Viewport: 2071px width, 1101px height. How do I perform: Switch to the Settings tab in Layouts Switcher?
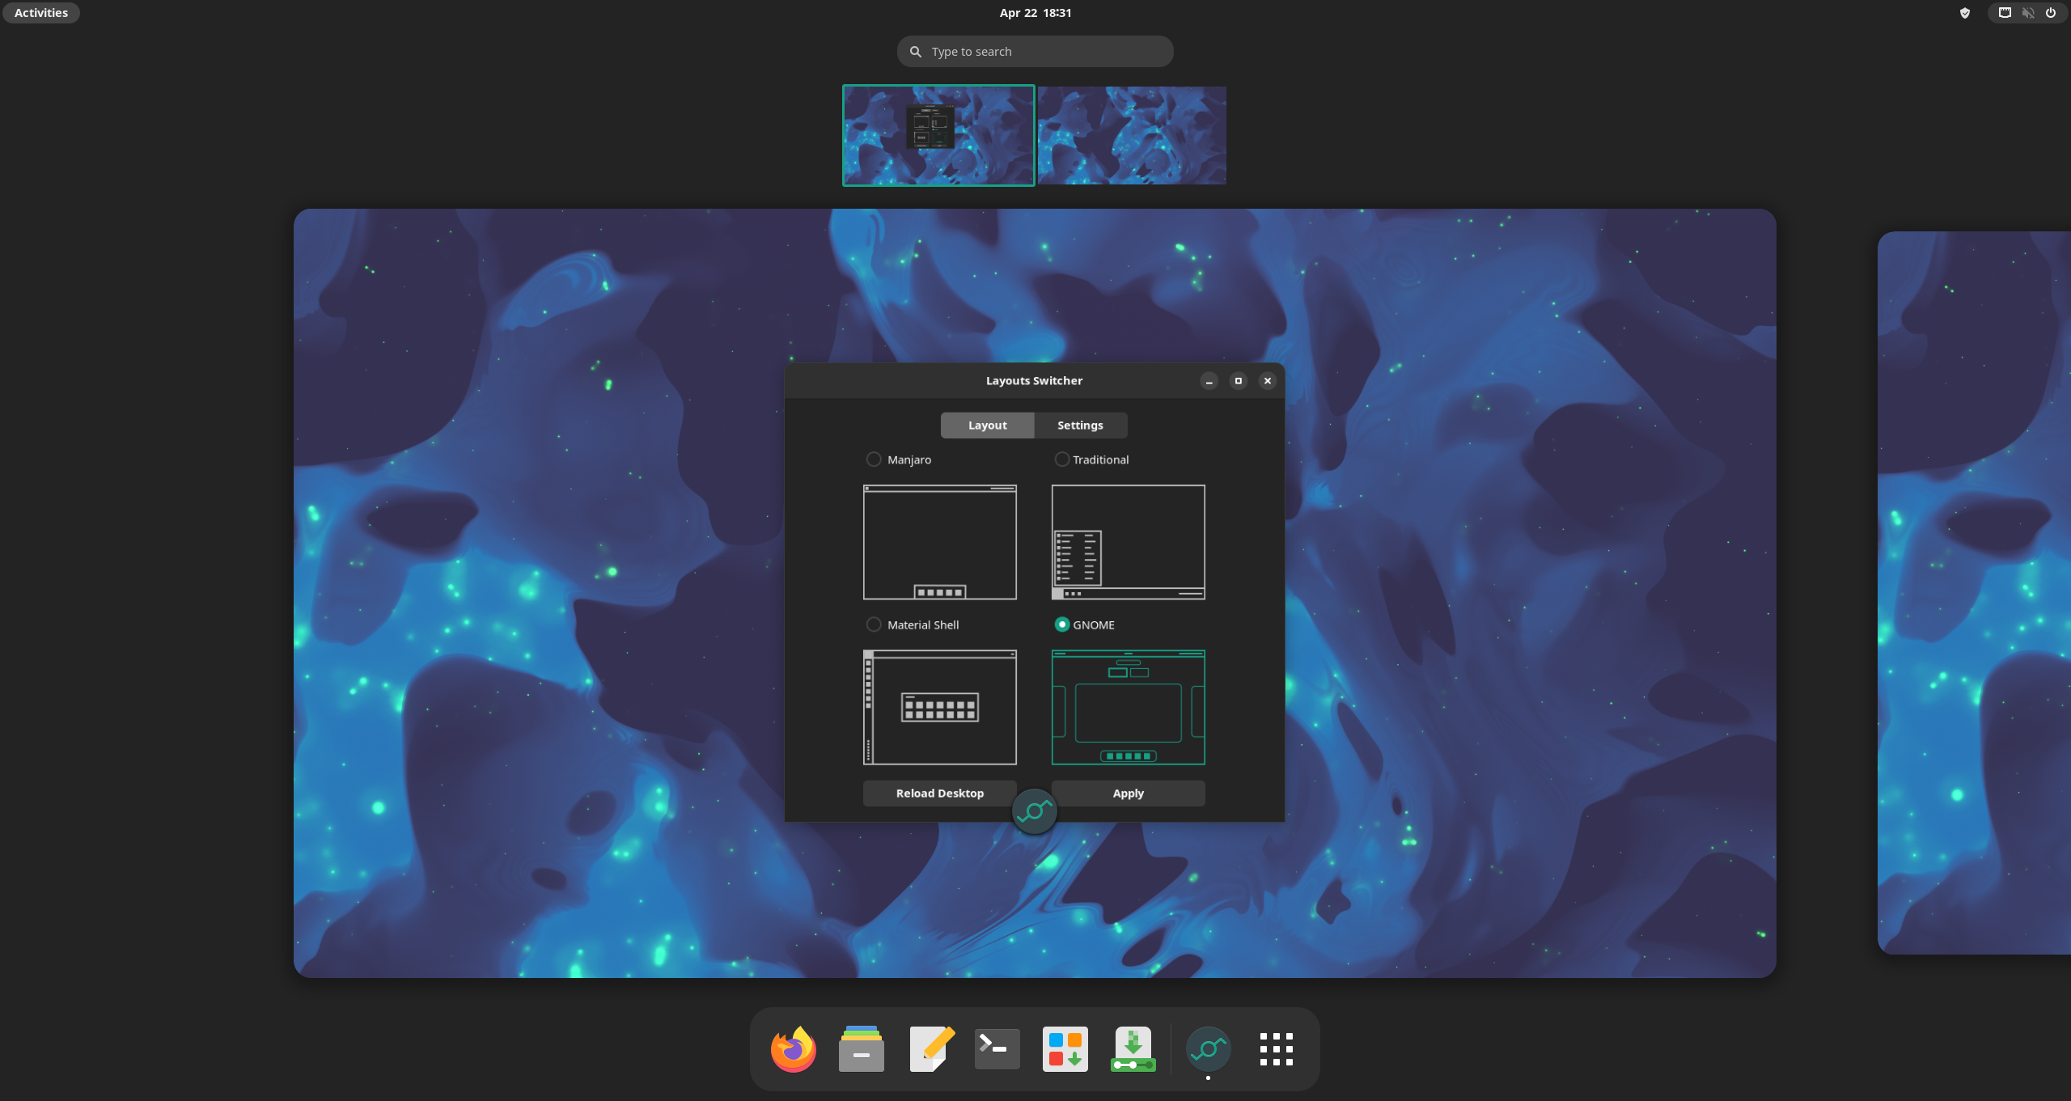pos(1079,425)
